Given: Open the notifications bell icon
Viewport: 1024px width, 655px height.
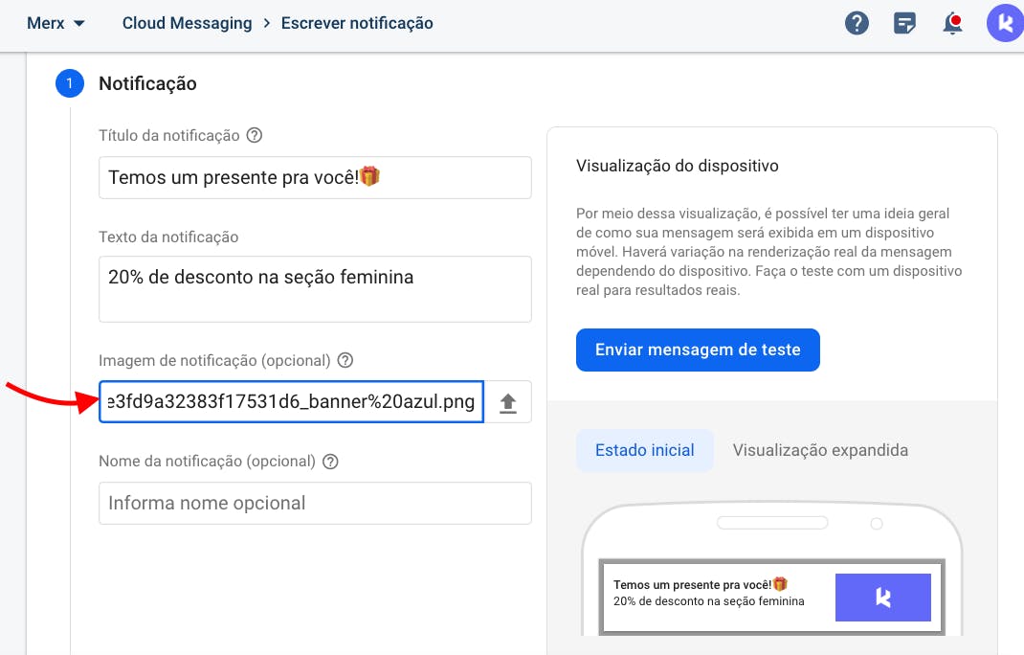Looking at the screenshot, I should point(952,23).
